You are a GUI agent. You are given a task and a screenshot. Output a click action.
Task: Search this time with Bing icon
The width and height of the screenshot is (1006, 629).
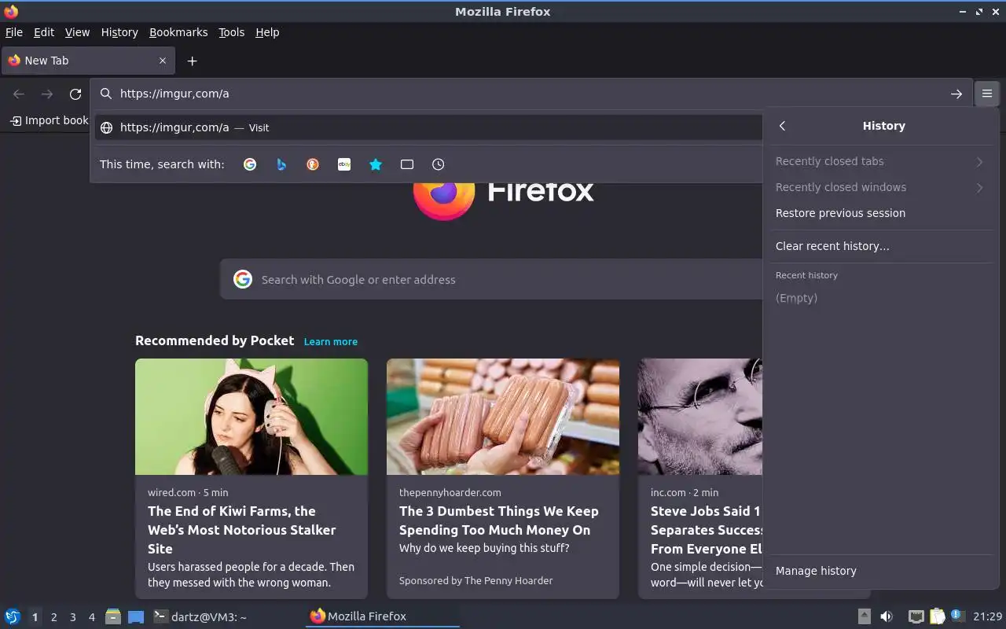point(281,164)
